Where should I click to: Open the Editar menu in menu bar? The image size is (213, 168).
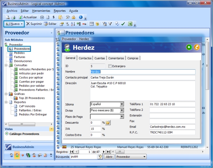25,11
